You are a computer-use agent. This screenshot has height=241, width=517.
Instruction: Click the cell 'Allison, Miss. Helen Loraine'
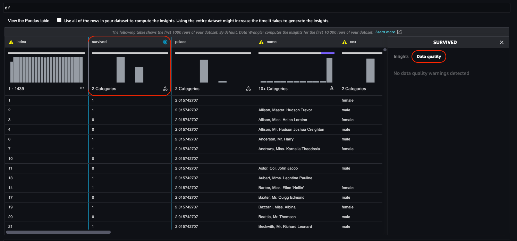pyautogui.click(x=283, y=120)
